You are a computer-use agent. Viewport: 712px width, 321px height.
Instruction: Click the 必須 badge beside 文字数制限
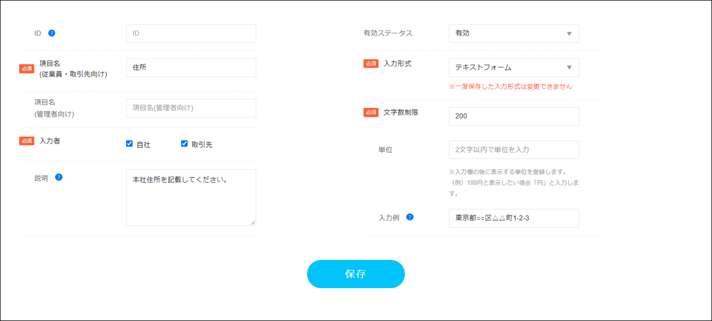click(x=371, y=112)
